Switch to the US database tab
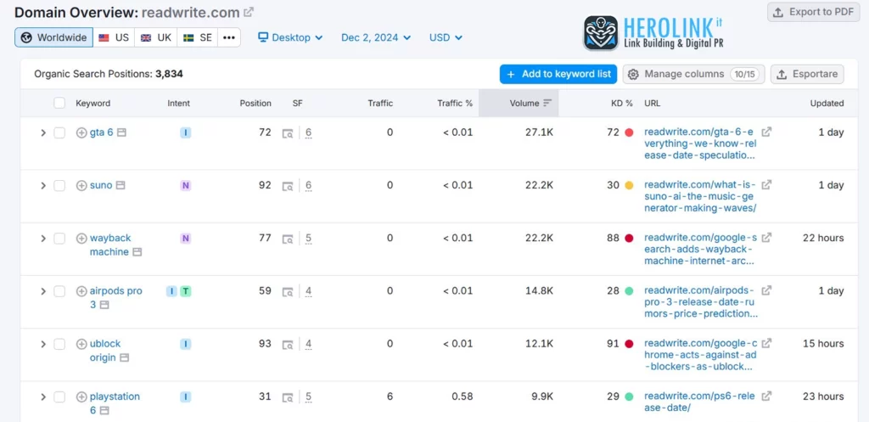 [114, 37]
